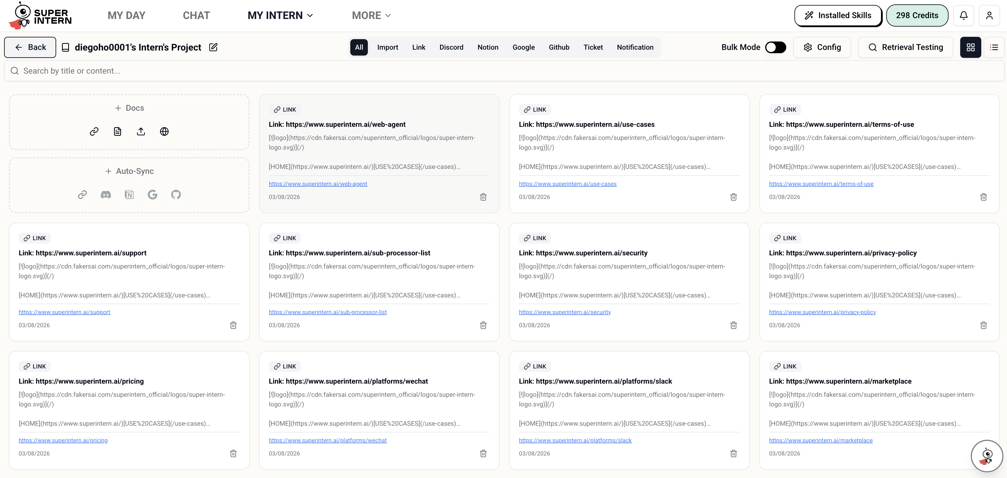Viewport: 1007px width, 478px height.
Task: Open the CHAT tab
Action: pos(196,15)
